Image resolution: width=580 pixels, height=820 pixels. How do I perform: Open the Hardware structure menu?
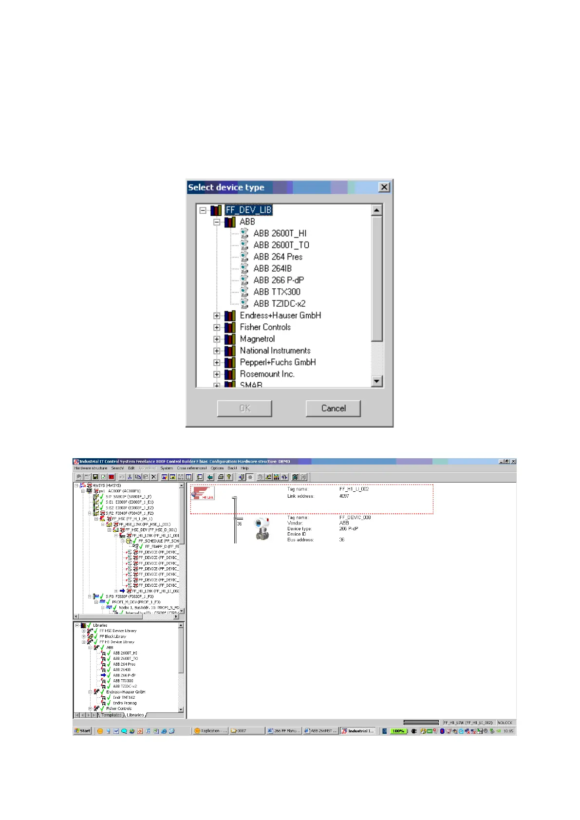tap(91, 468)
